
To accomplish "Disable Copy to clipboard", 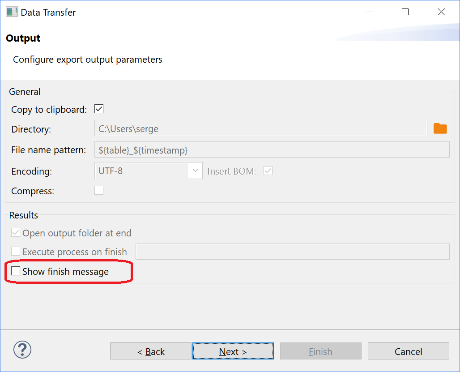I will 98,109.
